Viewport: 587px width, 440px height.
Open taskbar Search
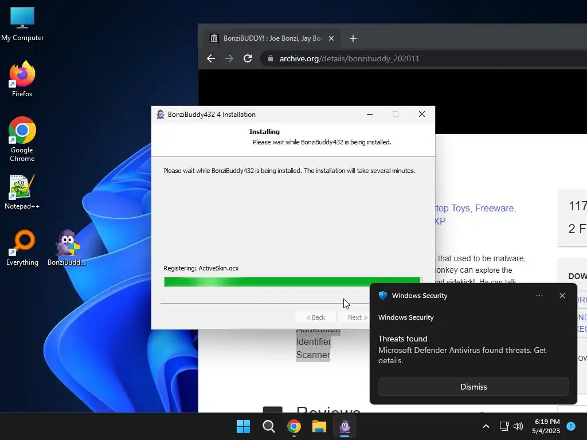pos(269,426)
